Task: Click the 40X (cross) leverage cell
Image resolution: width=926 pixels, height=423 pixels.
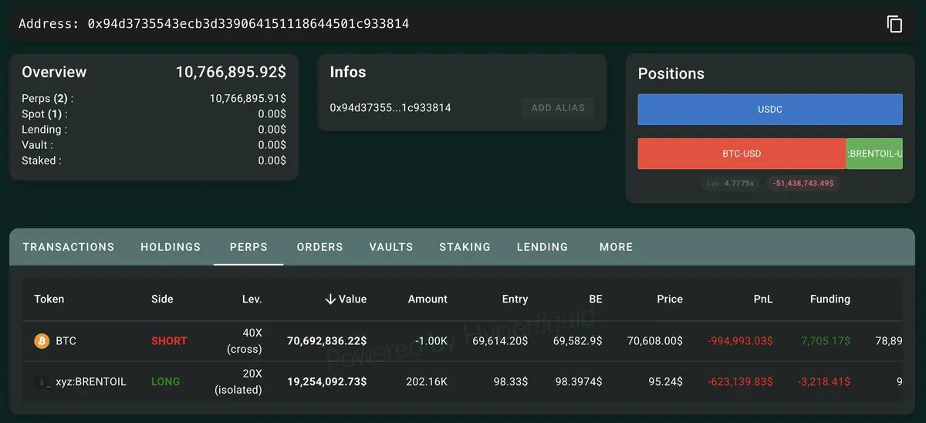Action: [x=244, y=341]
